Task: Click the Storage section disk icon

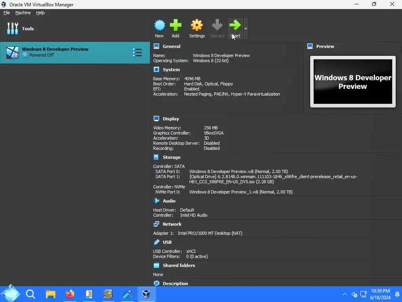Action: click(156, 157)
